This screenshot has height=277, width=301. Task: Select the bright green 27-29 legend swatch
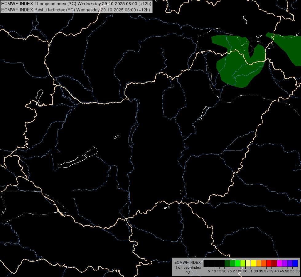click(237, 263)
